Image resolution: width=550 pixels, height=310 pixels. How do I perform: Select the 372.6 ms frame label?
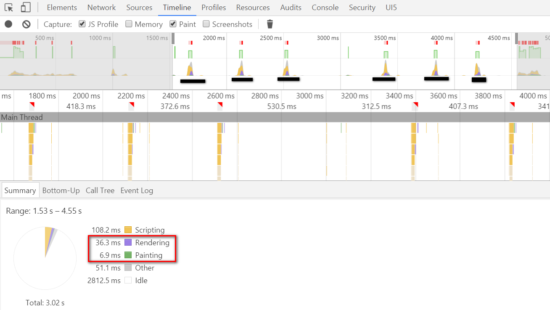point(175,106)
